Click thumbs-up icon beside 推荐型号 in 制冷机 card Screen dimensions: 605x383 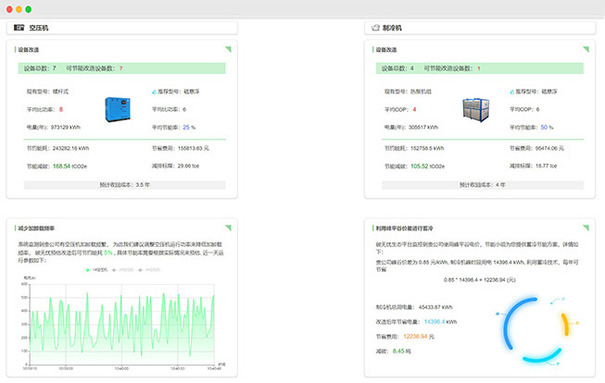pyautogui.click(x=511, y=92)
